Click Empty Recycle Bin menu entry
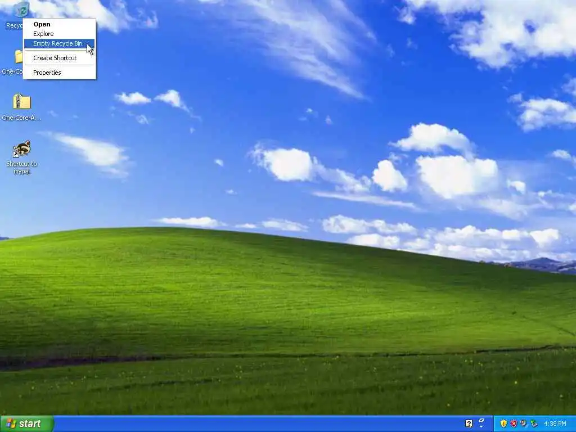Image resolution: width=576 pixels, height=432 pixels. (x=59, y=43)
